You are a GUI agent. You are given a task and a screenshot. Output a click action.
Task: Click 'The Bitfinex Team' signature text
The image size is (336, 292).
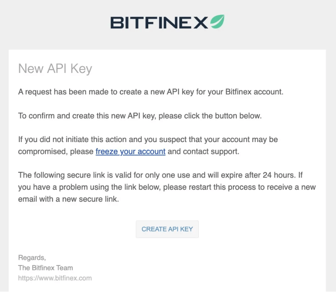click(x=45, y=268)
